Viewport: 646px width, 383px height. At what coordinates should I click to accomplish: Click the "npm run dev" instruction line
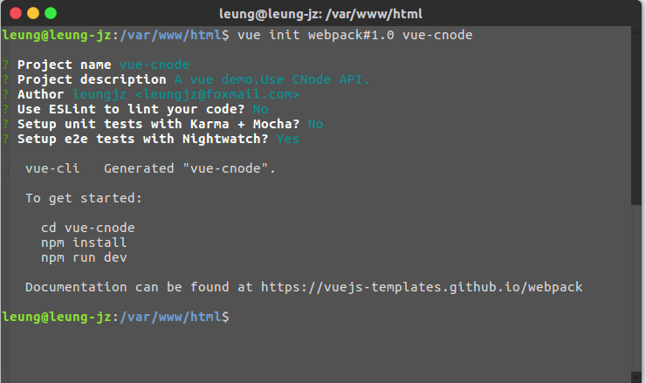(84, 257)
